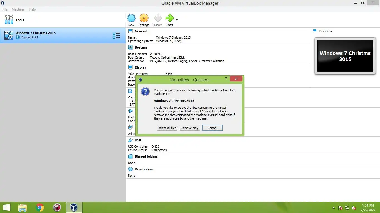Click the General section icon

(130, 31)
